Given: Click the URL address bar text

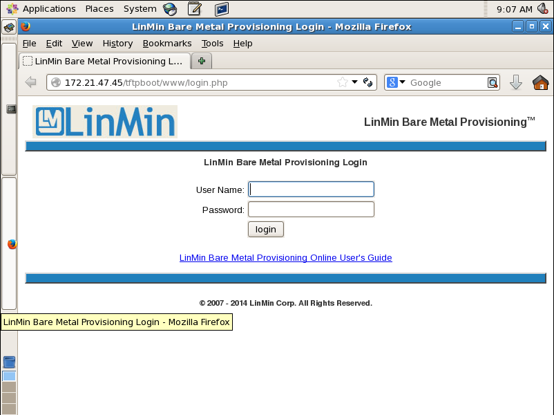Looking at the screenshot, I should tap(146, 82).
